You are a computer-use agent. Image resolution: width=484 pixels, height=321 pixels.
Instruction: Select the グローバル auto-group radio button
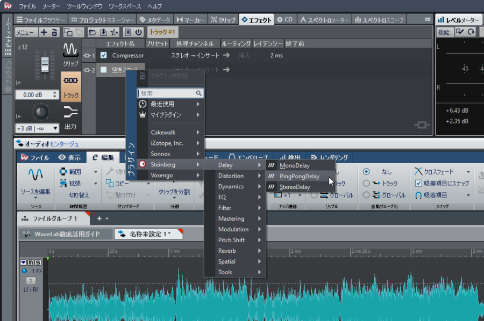coord(366,195)
